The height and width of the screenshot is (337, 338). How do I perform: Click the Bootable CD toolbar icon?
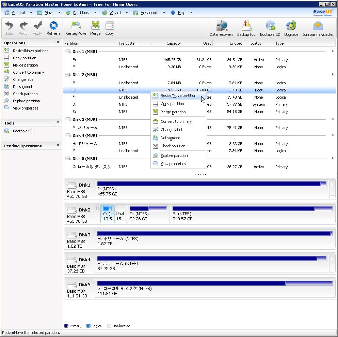point(270,28)
